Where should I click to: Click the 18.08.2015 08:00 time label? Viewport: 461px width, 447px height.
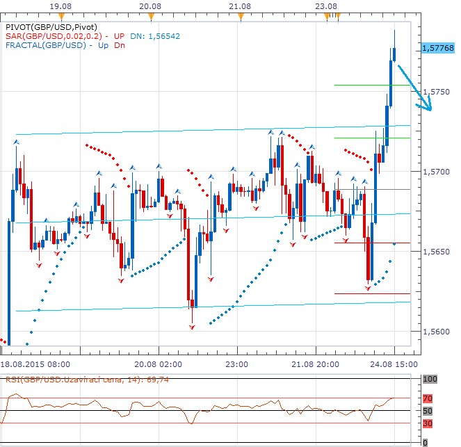point(35,363)
